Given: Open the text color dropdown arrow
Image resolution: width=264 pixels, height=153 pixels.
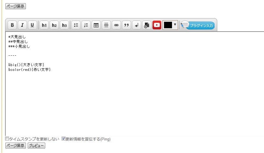Looking at the screenshot, I should 175,25.
